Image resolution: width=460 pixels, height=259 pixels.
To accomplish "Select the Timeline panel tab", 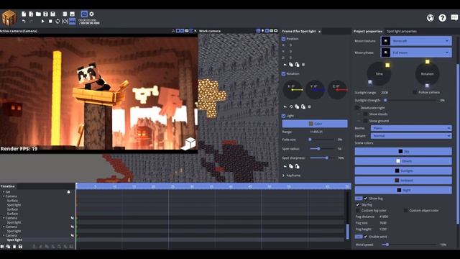I will click(8, 186).
